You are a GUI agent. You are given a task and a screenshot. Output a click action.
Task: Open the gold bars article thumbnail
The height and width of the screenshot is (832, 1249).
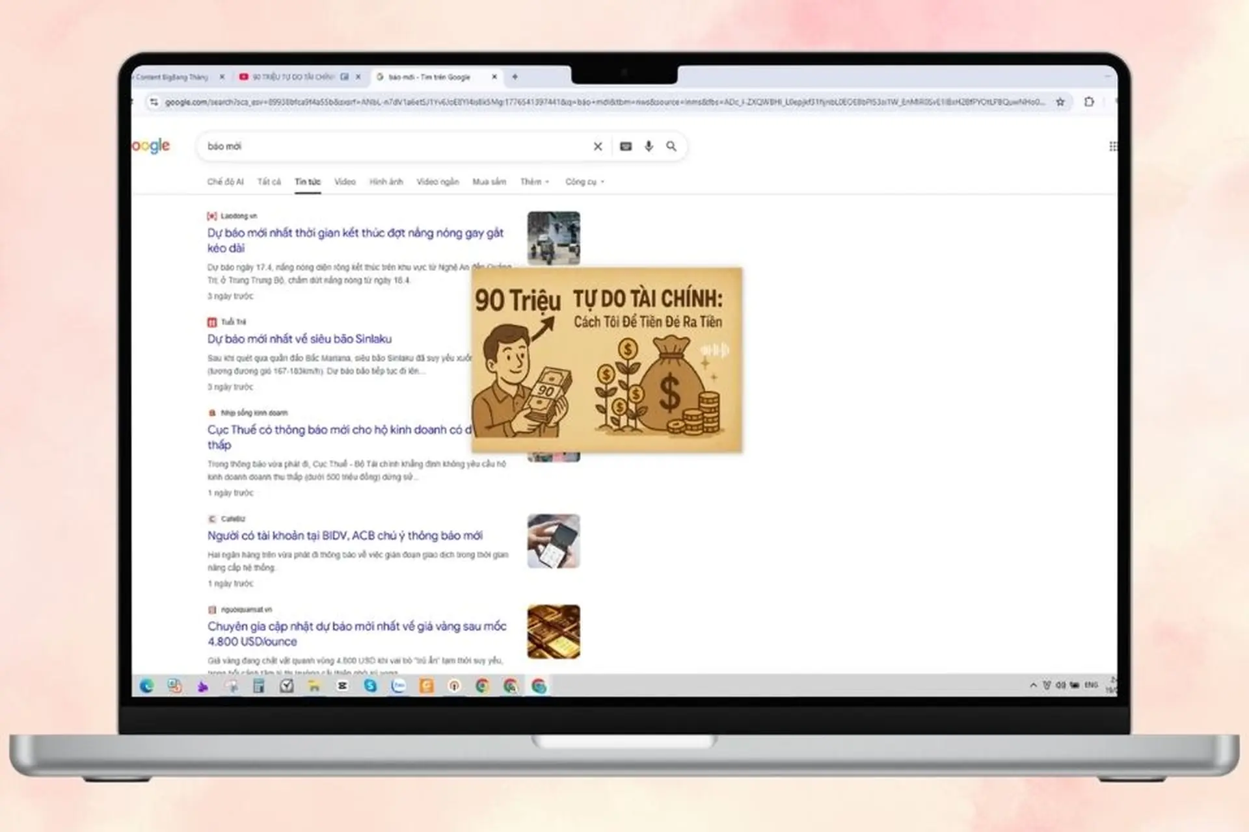coord(554,632)
